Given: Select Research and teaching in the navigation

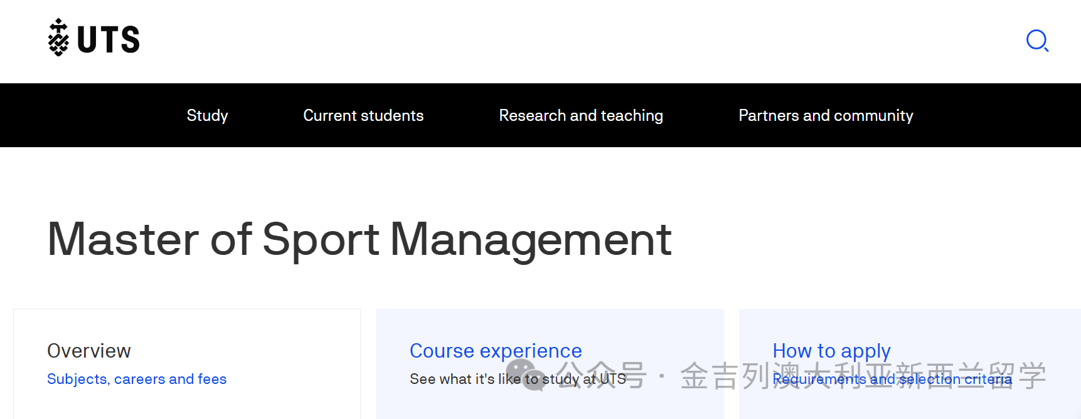Looking at the screenshot, I should click(580, 116).
